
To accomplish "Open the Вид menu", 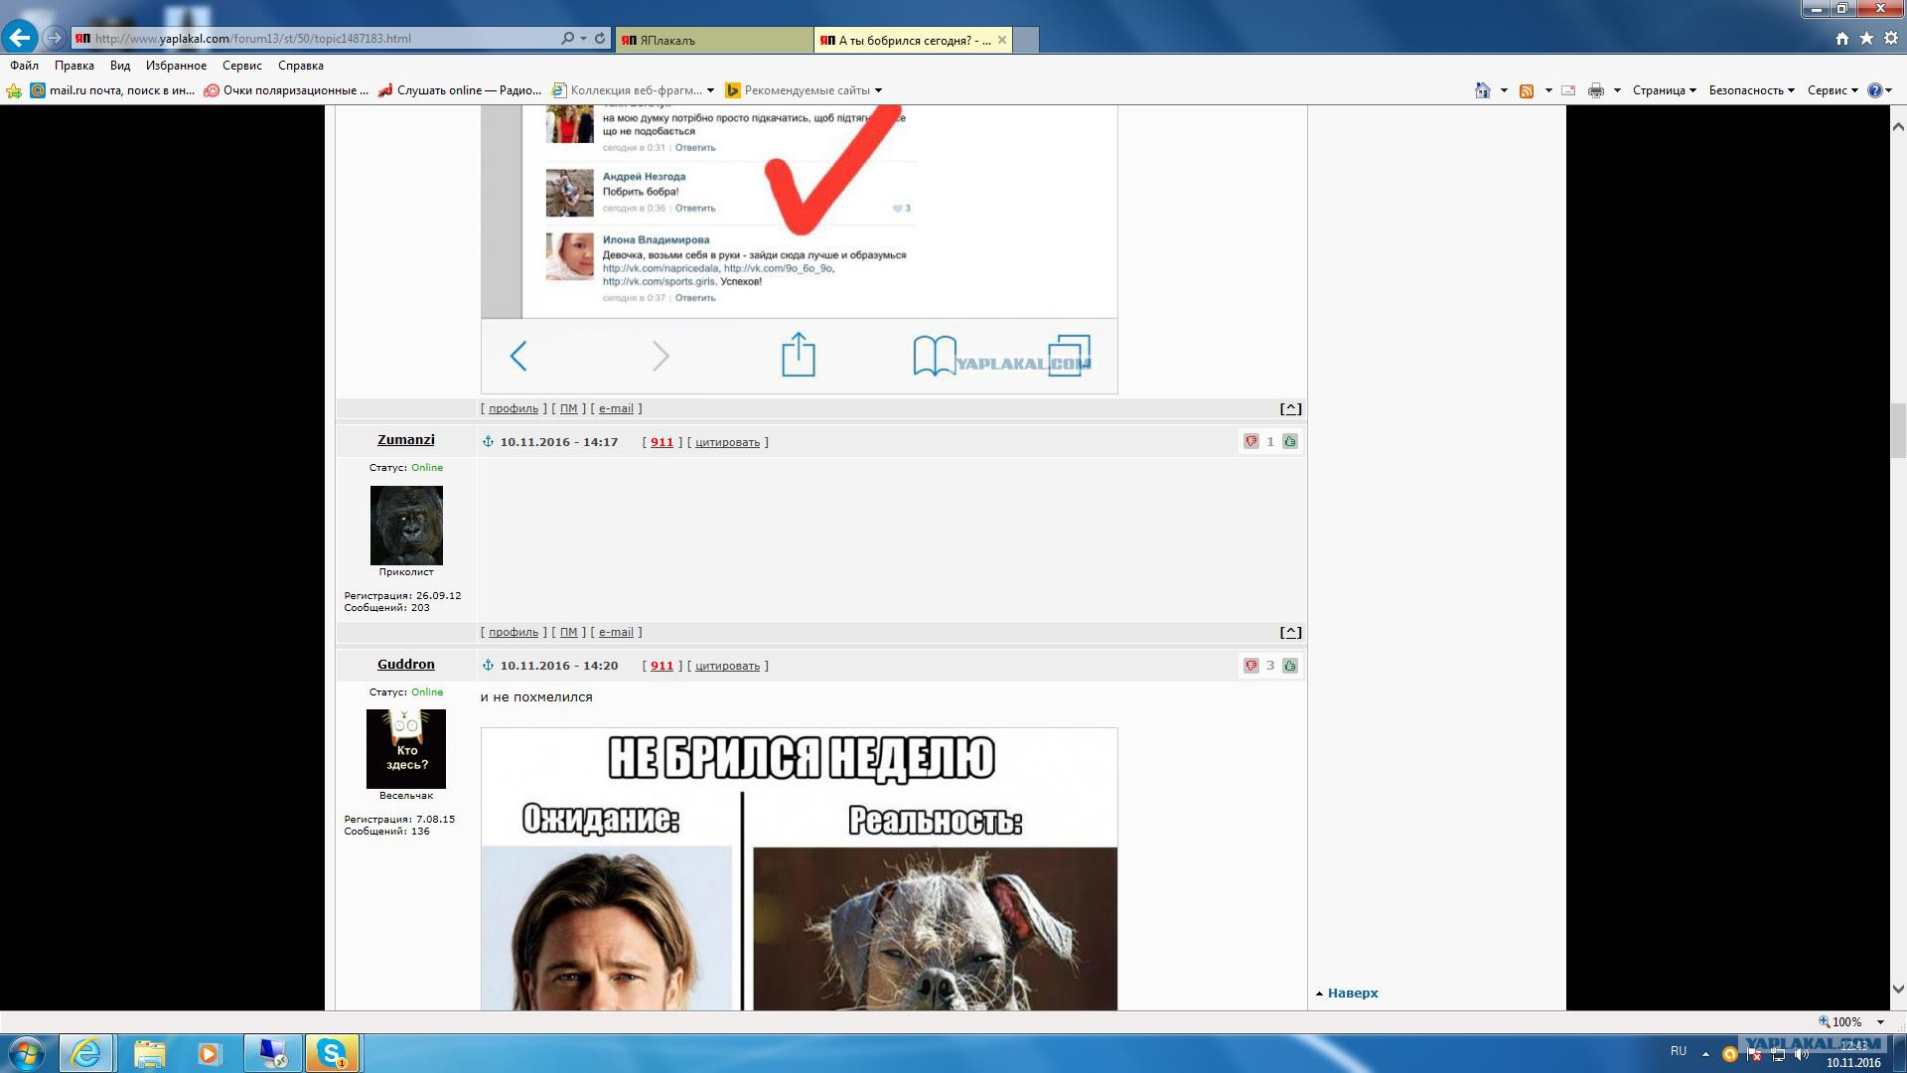I will click(x=120, y=66).
